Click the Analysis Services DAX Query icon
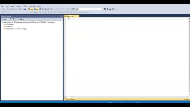The width and height of the screenshot is (190, 107). (x=51, y=9)
